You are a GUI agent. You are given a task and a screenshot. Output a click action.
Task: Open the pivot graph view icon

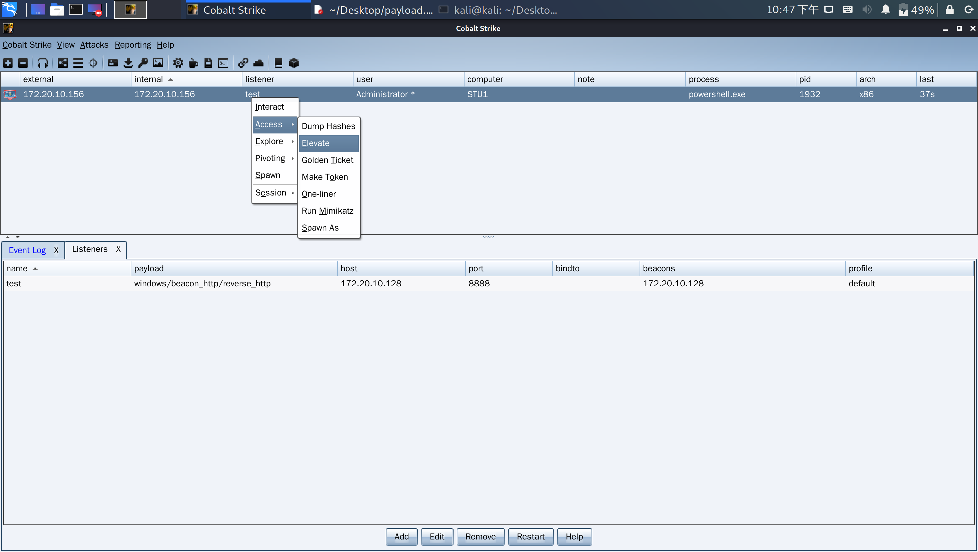pos(63,63)
